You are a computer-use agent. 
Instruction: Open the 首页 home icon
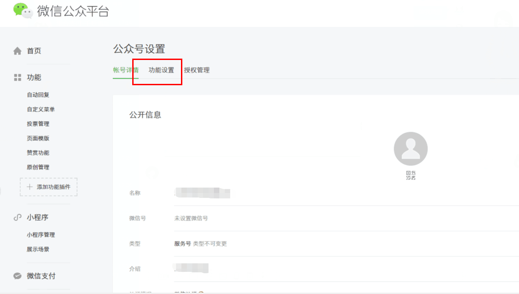click(18, 51)
